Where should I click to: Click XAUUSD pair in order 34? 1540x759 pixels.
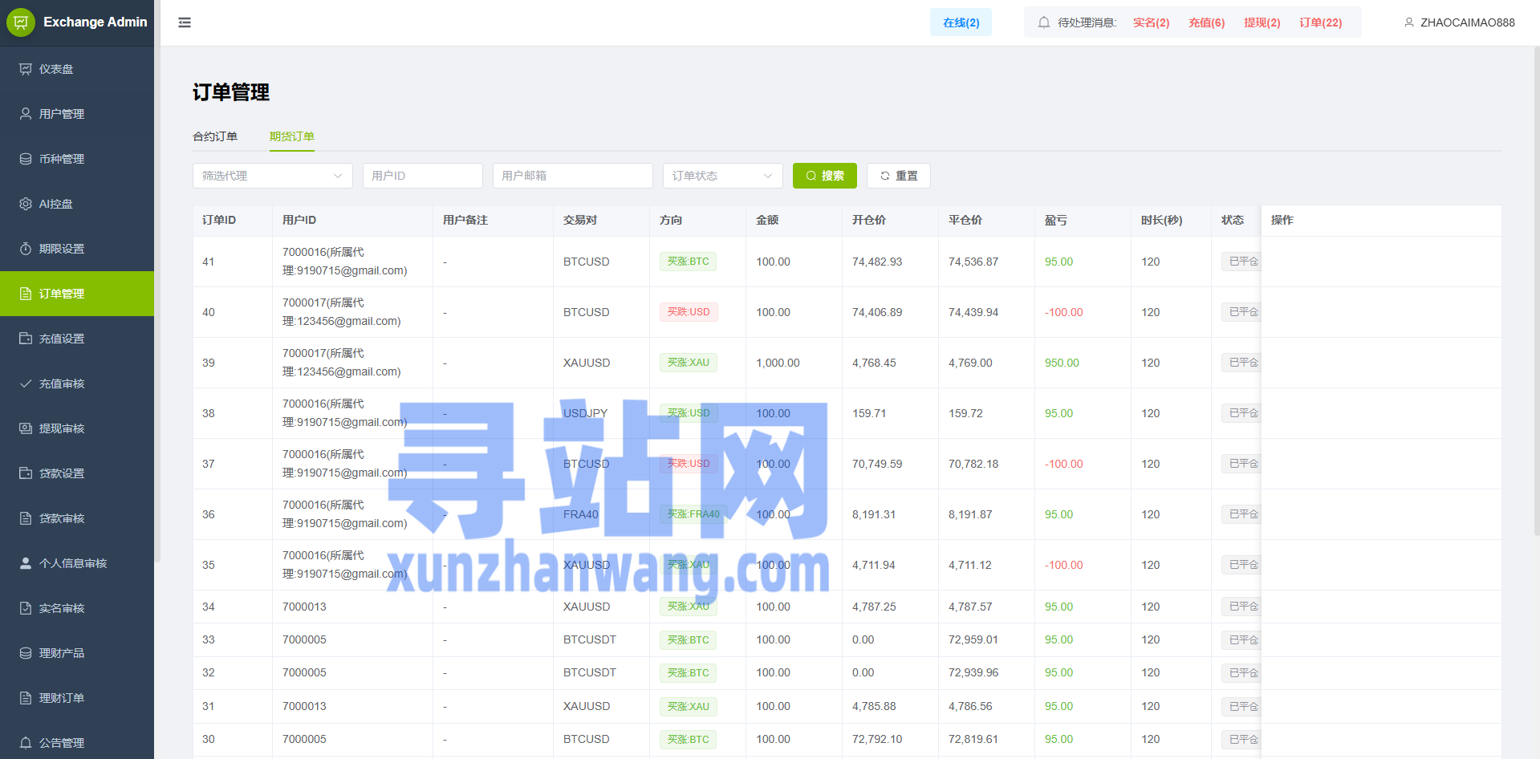coord(587,607)
